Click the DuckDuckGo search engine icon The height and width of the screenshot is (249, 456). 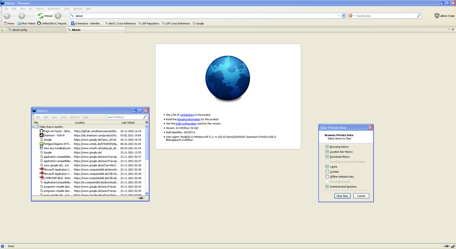tap(350, 16)
